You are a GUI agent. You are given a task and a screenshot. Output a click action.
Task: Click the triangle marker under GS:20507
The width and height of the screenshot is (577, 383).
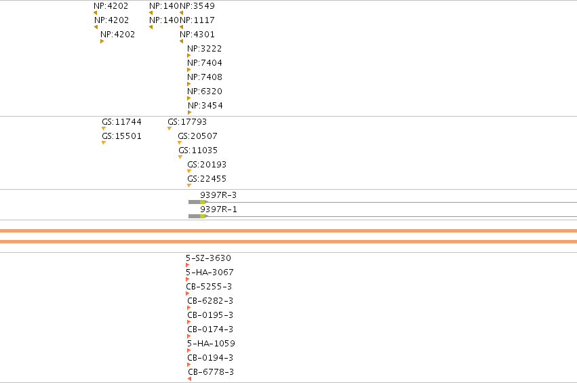coord(180,143)
